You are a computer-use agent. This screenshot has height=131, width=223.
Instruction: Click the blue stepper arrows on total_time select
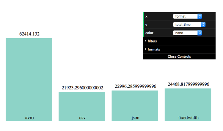click(203, 25)
